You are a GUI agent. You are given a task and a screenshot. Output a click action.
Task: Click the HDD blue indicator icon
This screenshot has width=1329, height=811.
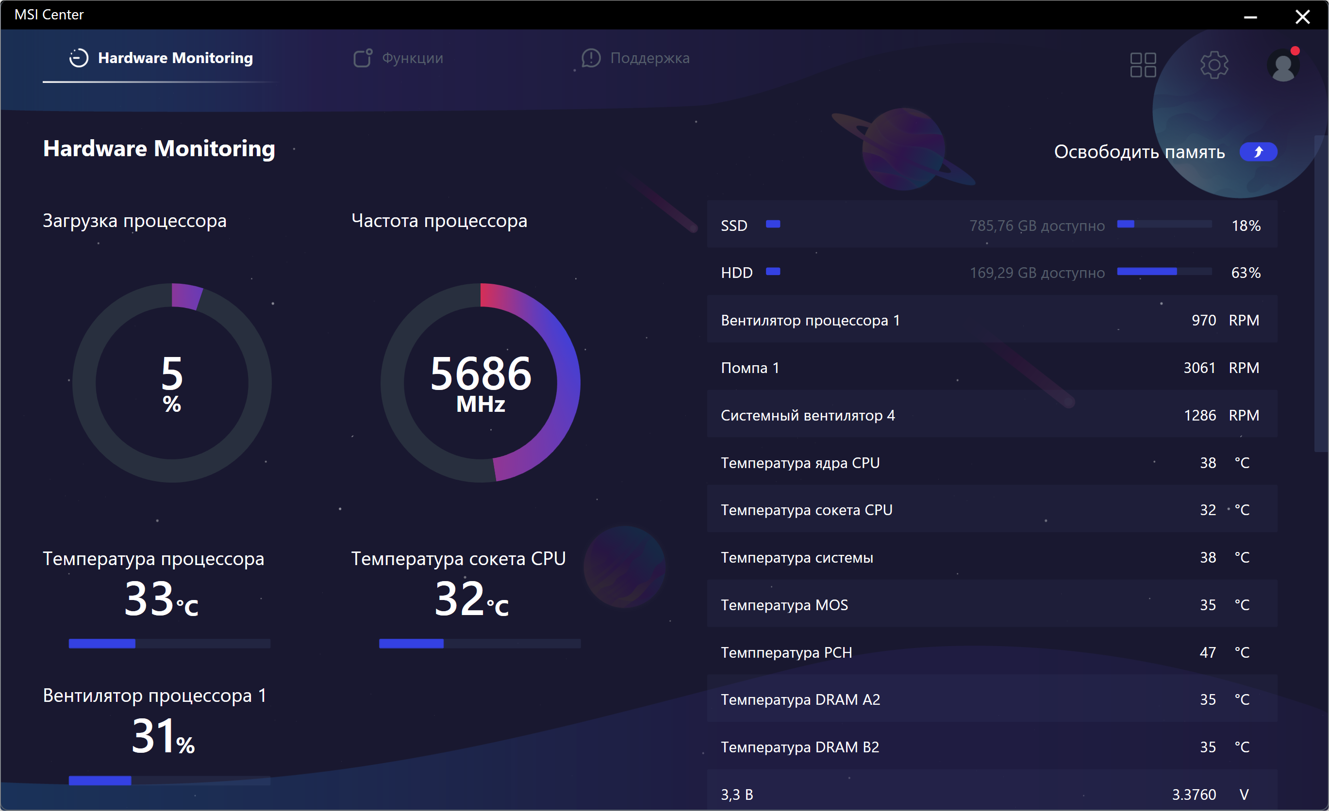[772, 272]
